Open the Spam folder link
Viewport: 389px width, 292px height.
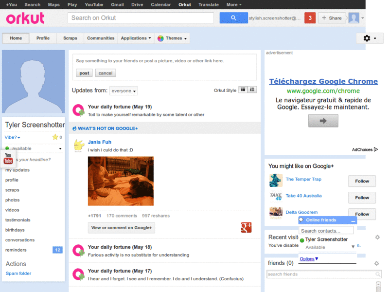click(18, 274)
